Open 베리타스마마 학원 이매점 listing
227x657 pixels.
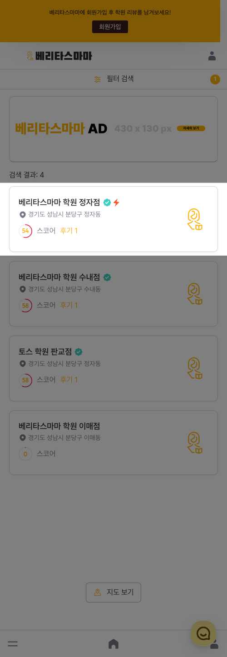point(113,443)
